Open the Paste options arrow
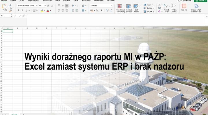 tap(8, 6)
